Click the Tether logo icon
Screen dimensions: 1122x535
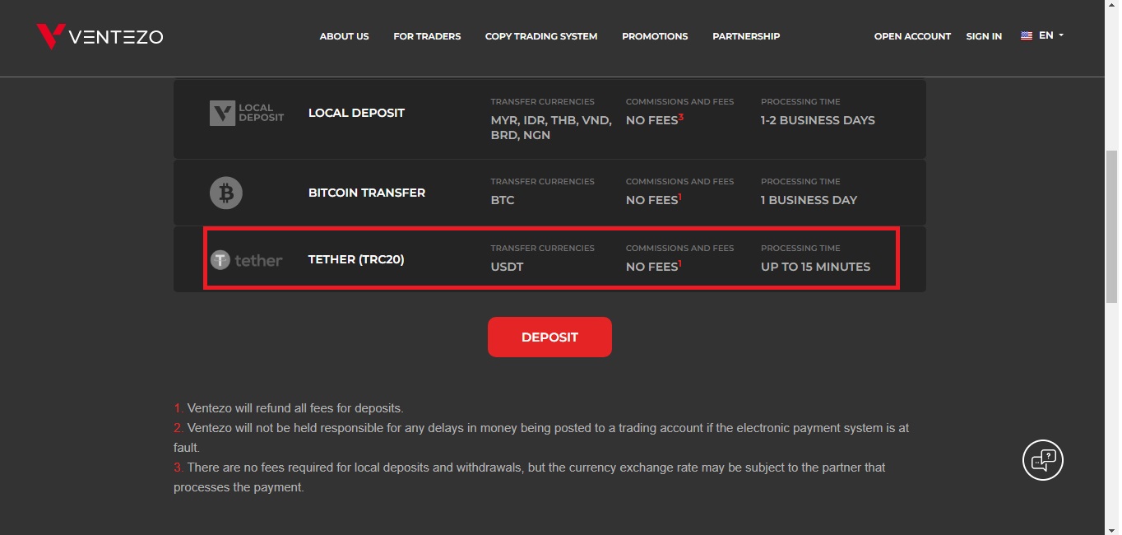[246, 260]
